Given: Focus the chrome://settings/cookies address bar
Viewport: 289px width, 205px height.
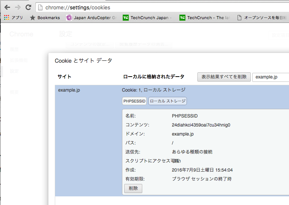Looking at the screenshot, I should [x=162, y=8].
